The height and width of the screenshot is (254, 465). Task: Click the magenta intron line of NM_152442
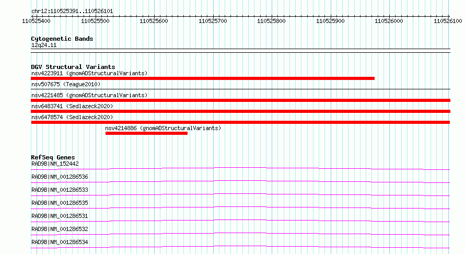tap(240, 168)
